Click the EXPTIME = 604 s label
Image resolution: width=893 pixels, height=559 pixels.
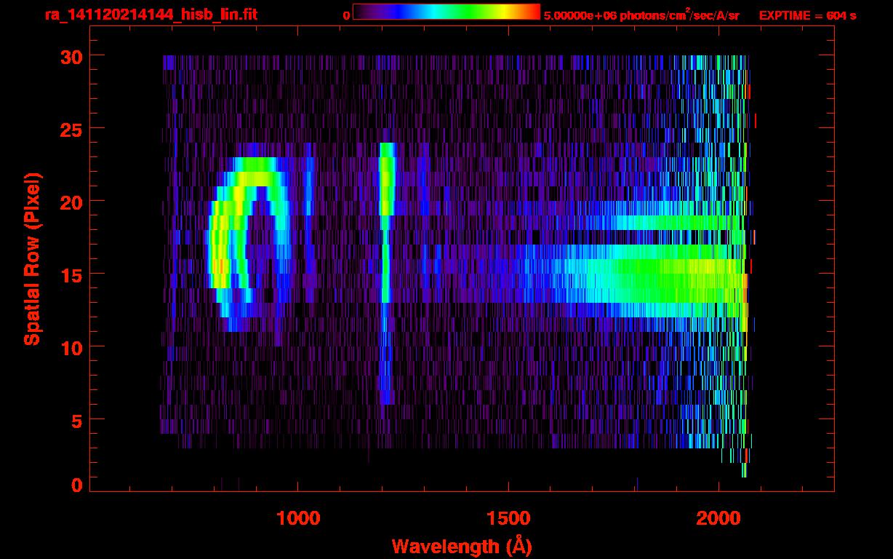807,15
